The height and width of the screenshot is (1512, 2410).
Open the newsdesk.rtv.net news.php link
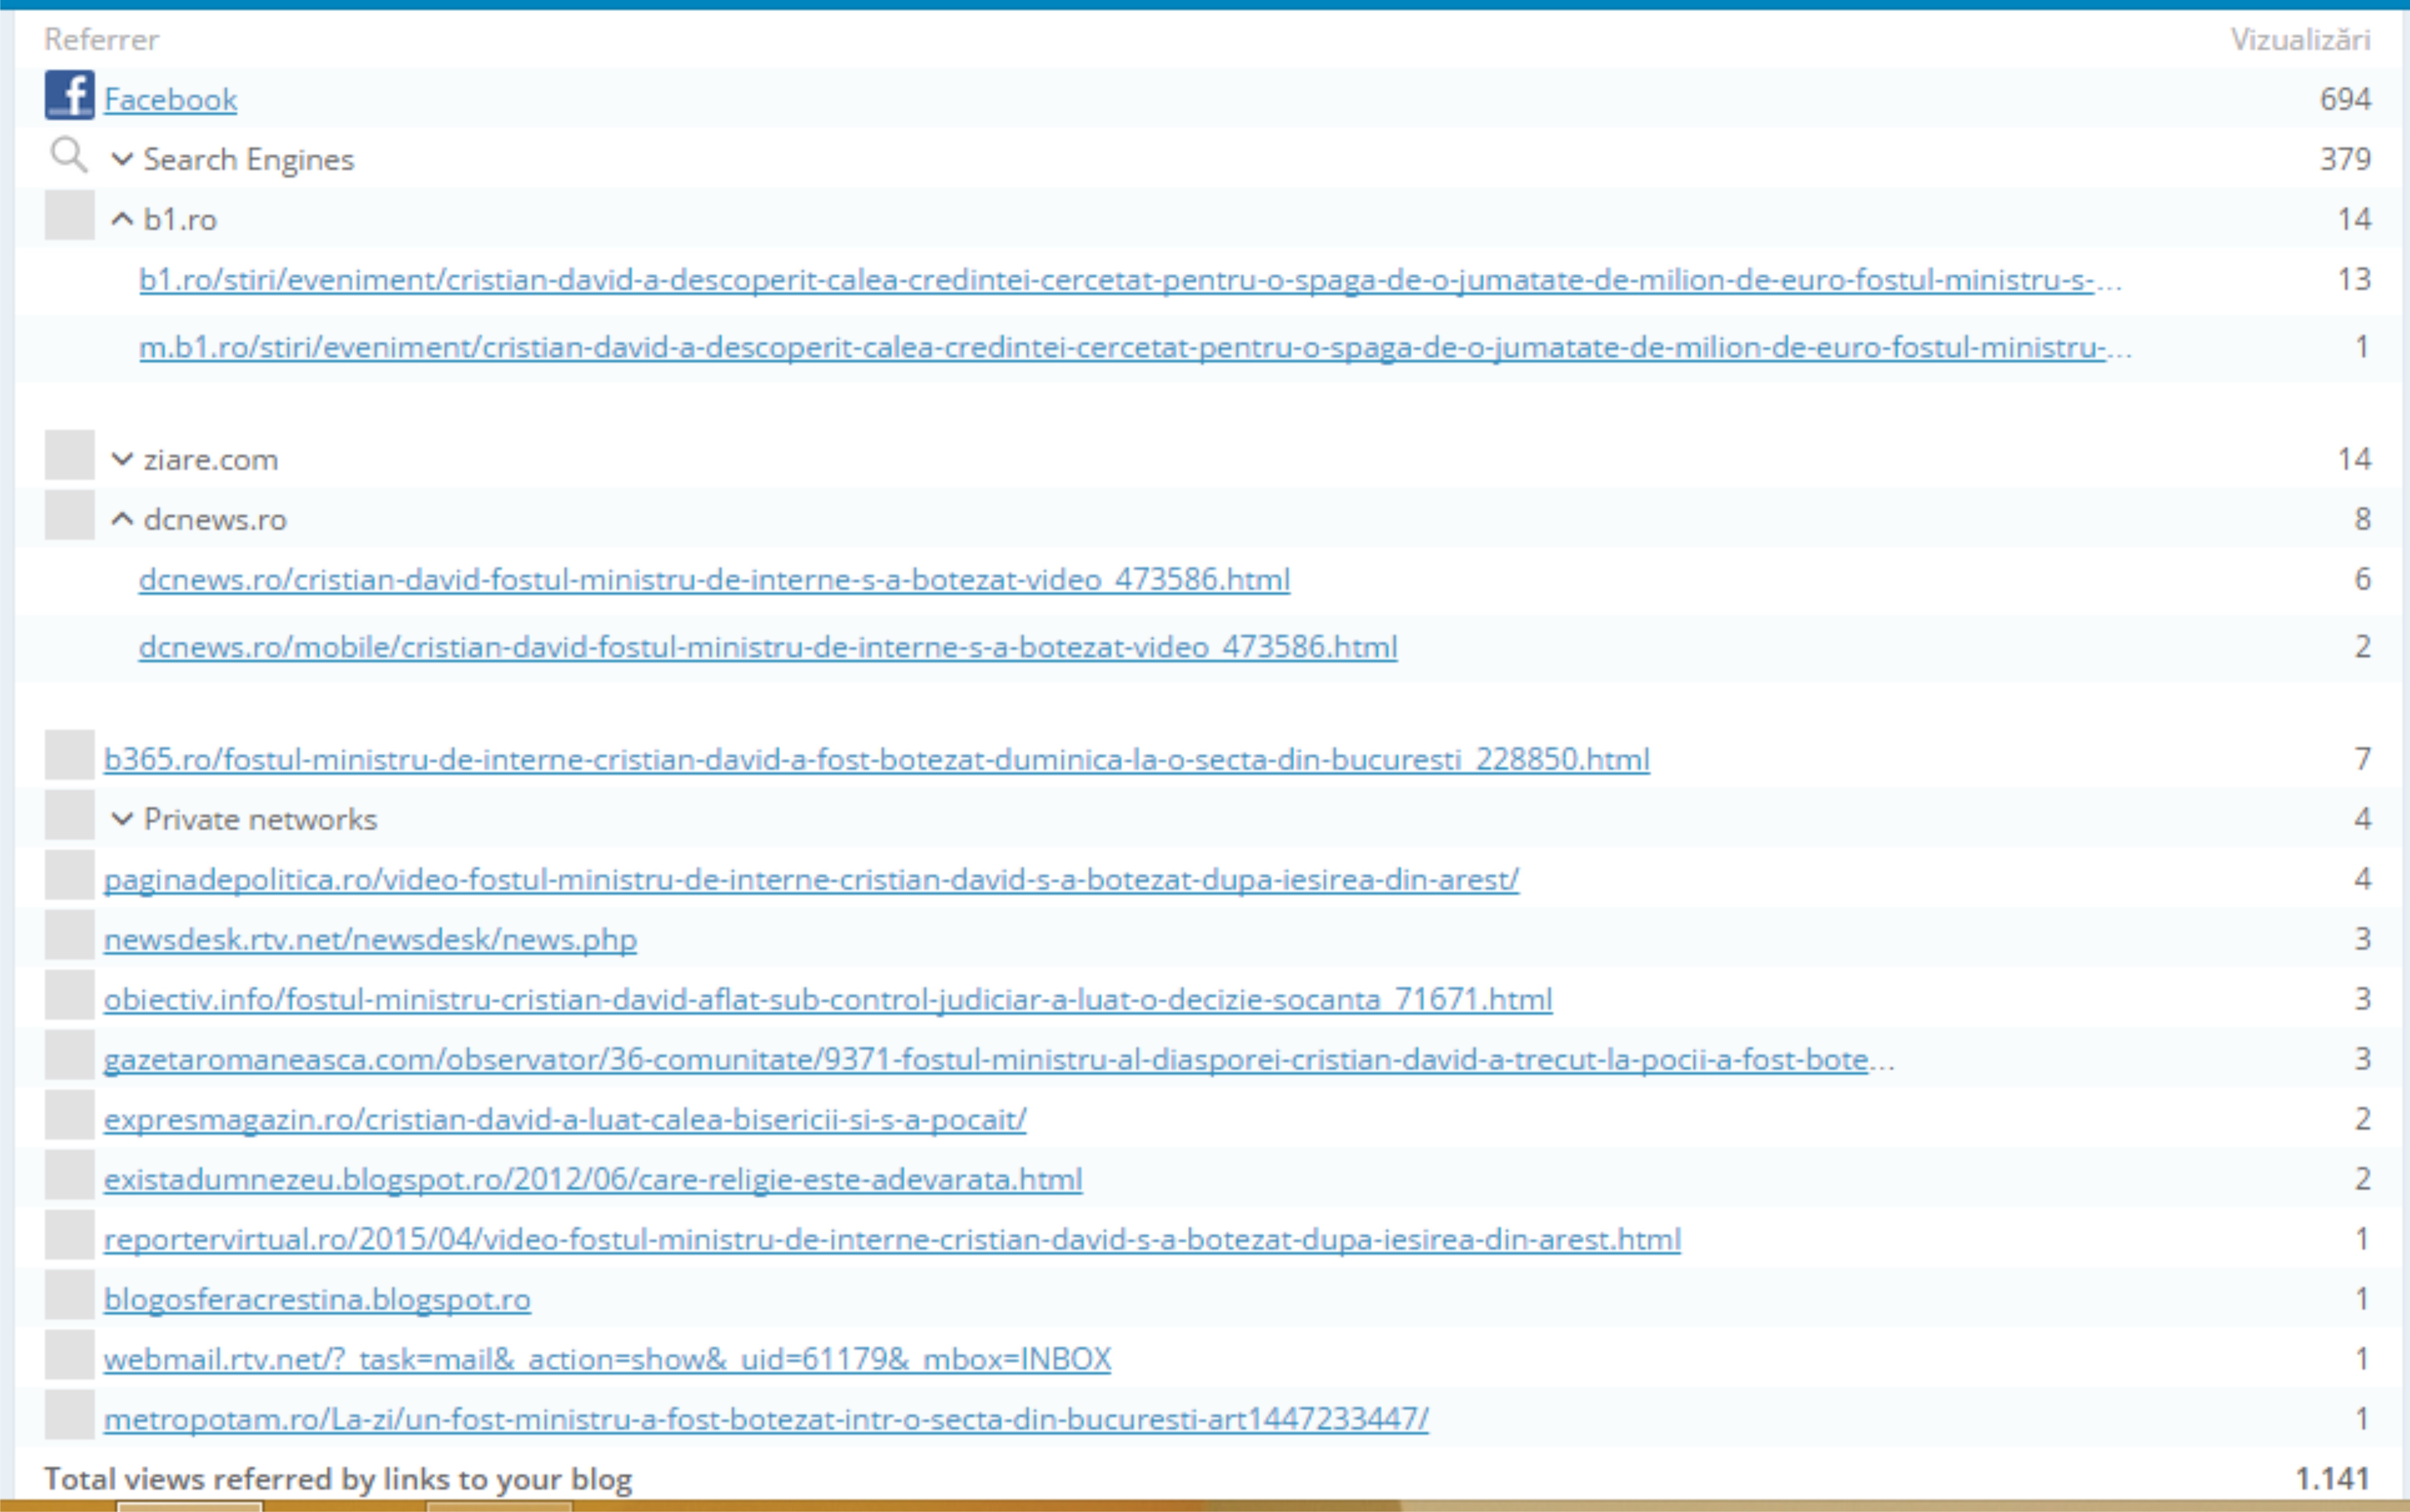[370, 939]
